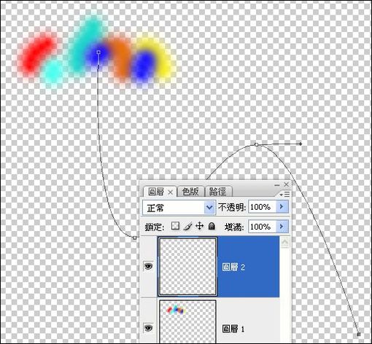372x344 pixels.
Task: Click the lock image pixels brush icon
Action: coord(187,226)
